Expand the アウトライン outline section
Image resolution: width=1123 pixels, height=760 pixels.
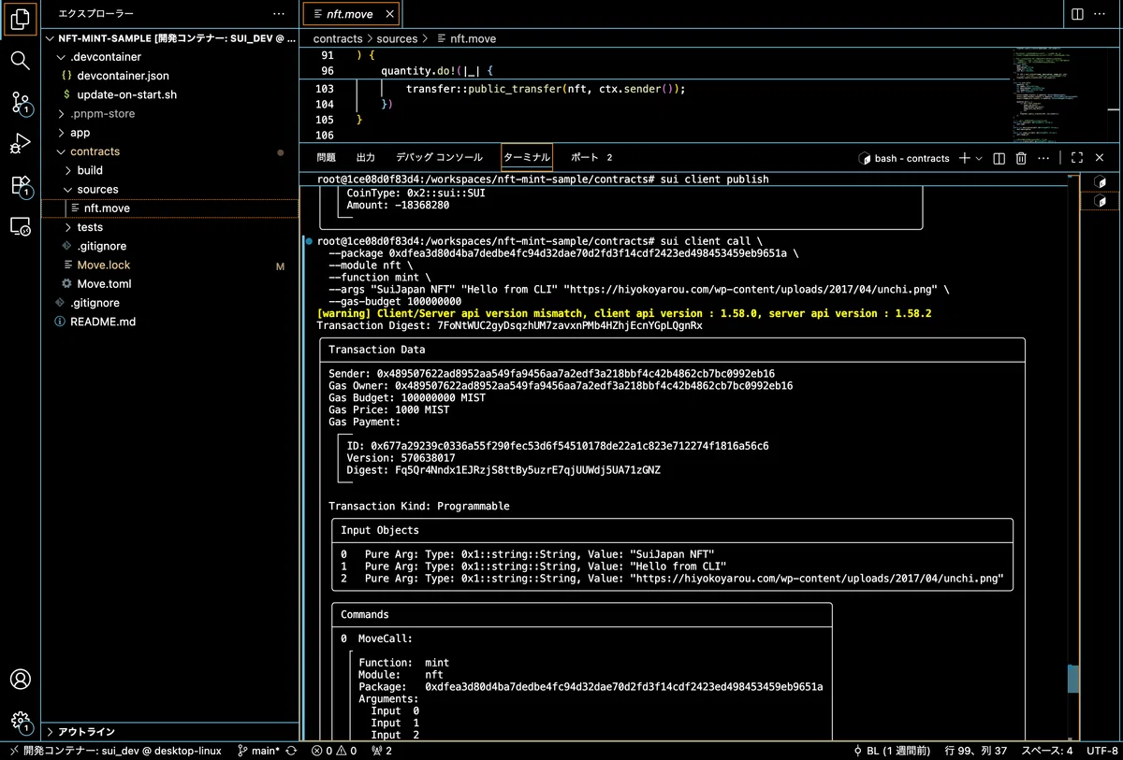169,732
